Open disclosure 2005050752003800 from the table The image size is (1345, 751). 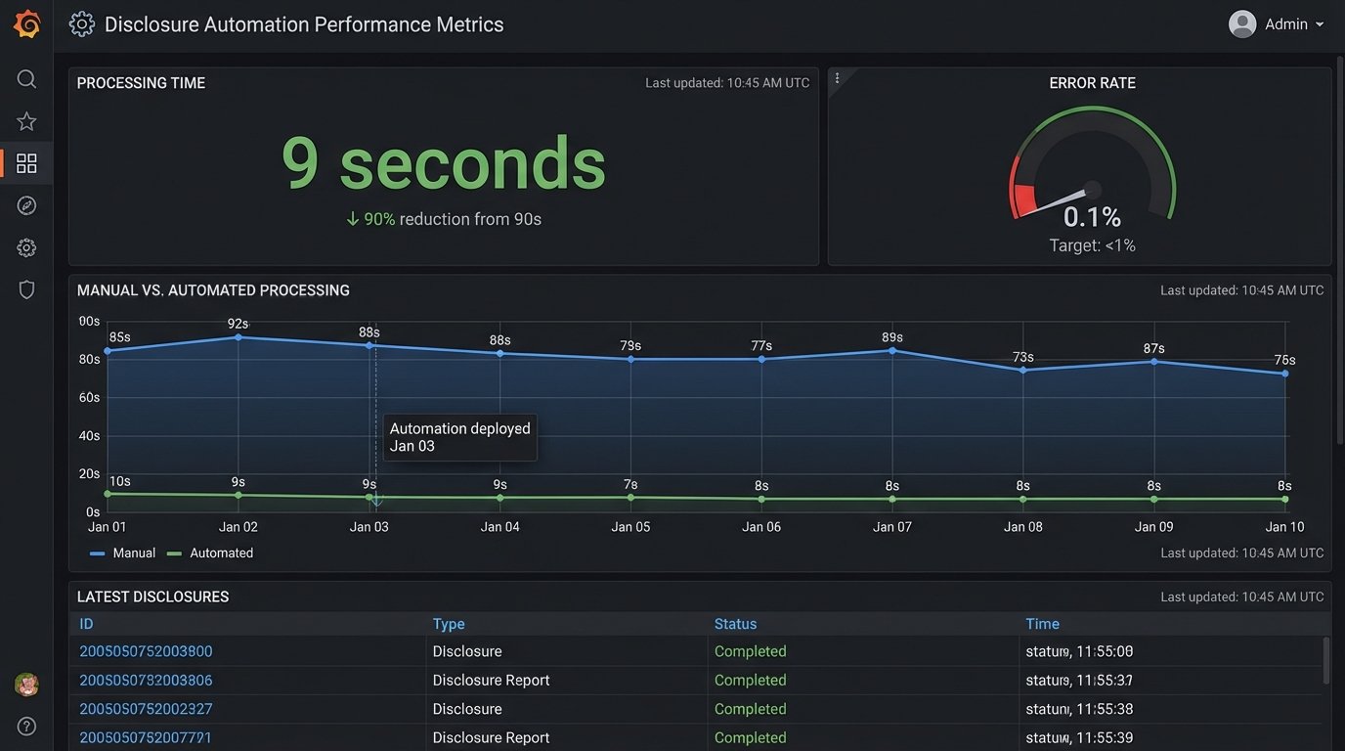(148, 650)
